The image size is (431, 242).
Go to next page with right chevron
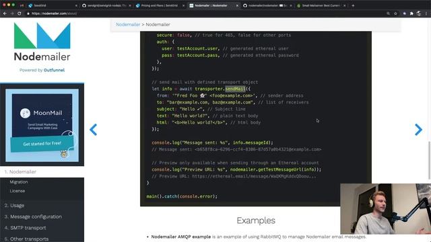(x=418, y=130)
